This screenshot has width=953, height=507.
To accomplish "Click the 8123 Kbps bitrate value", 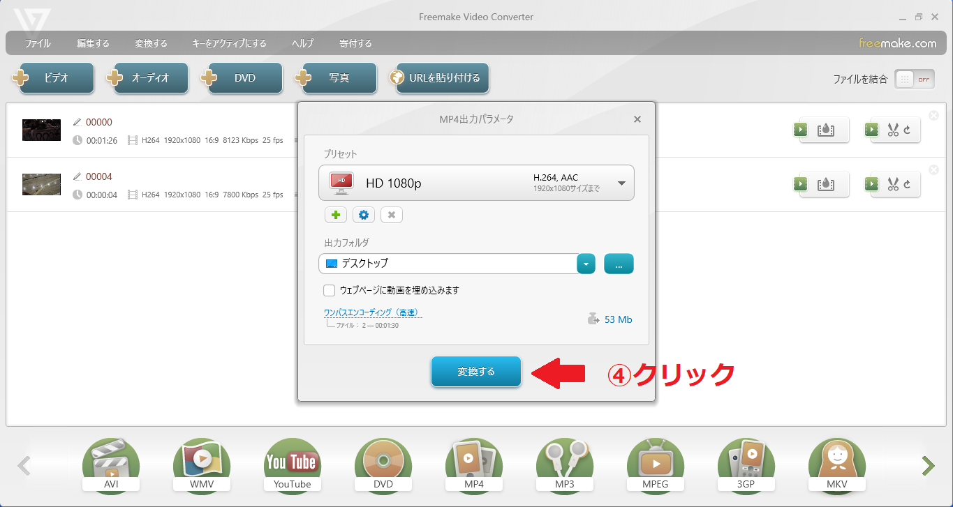I will click(x=240, y=140).
